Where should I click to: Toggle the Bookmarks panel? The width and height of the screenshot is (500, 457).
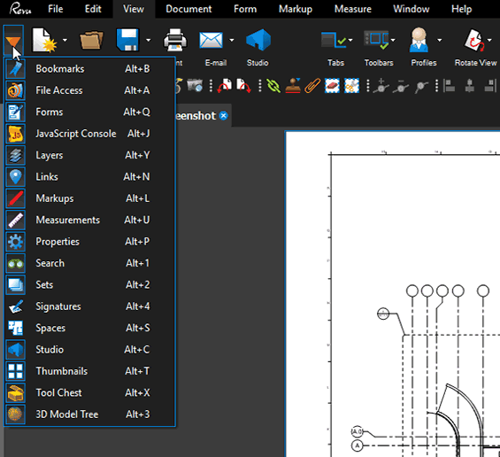(x=89, y=68)
